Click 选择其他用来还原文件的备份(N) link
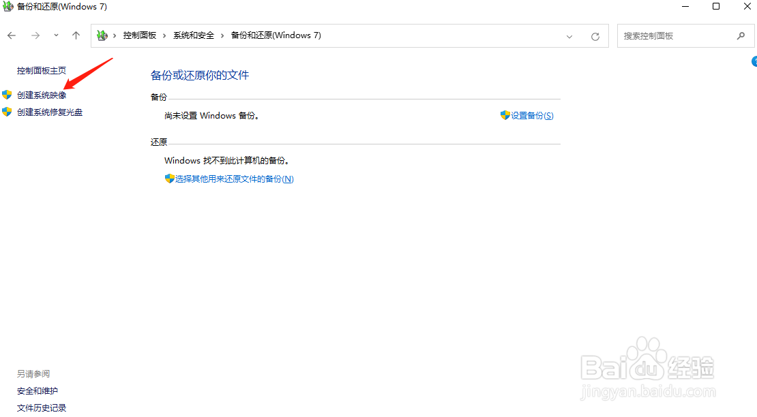The image size is (757, 417). 234,179
